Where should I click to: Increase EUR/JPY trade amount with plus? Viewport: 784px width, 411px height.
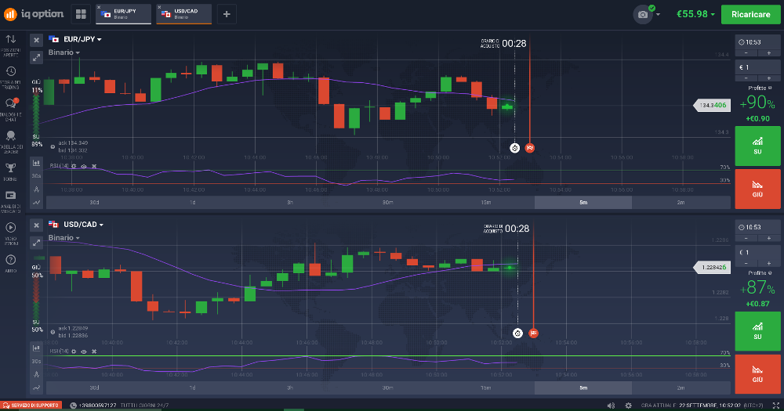coord(769,78)
